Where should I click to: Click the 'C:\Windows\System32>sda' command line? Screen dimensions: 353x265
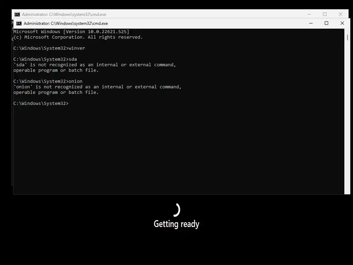45,59
